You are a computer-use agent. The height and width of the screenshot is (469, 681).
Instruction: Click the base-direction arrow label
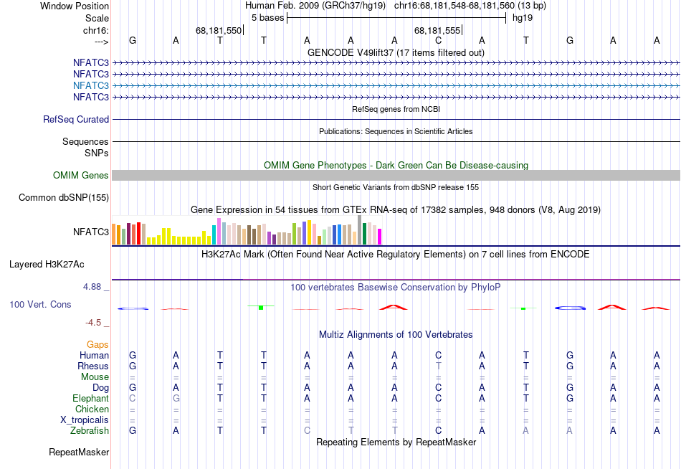(x=101, y=42)
